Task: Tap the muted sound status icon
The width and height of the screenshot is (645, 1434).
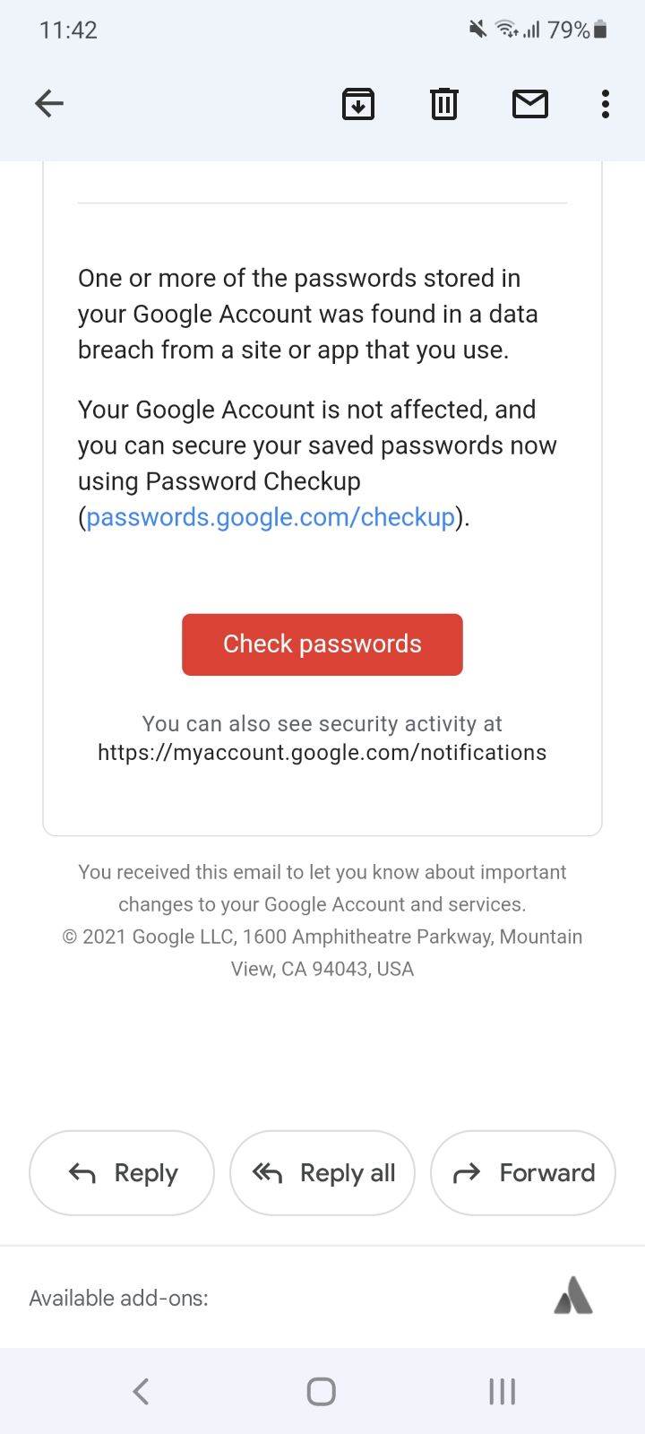Action: [476, 30]
